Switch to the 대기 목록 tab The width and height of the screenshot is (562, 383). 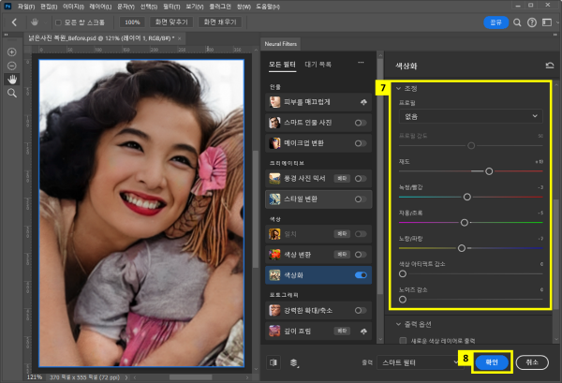pos(319,65)
